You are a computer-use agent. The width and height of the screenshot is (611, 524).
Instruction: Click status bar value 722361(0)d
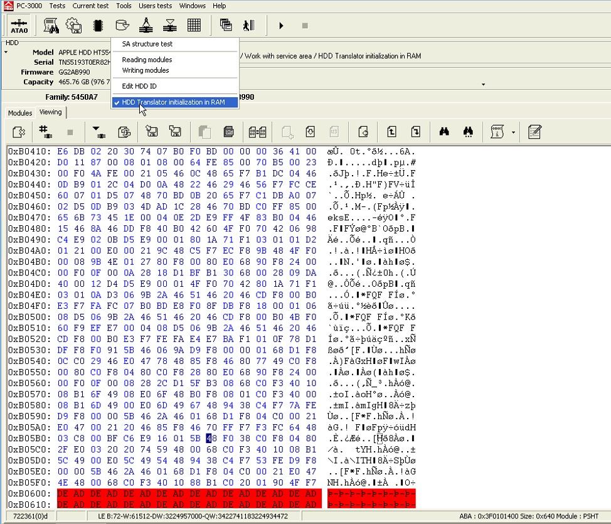30,516
